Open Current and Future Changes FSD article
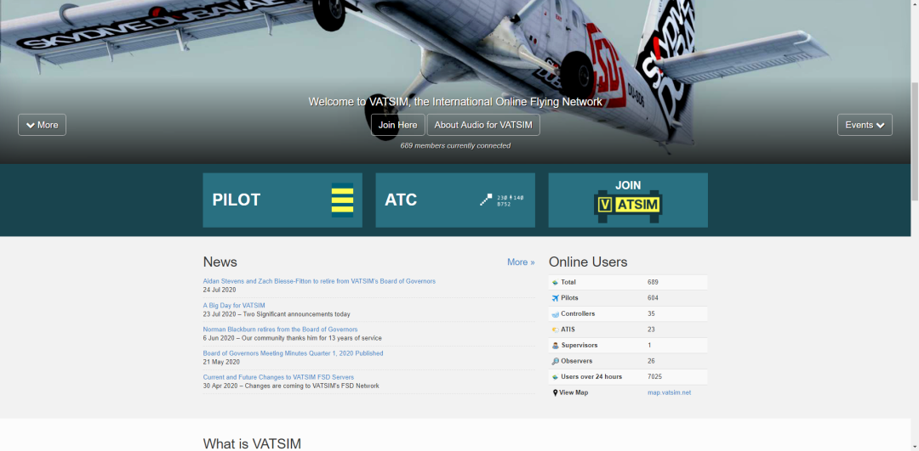 tap(278, 377)
